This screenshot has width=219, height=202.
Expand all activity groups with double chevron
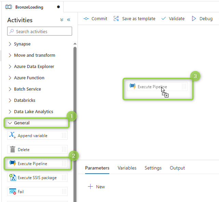(x=61, y=20)
